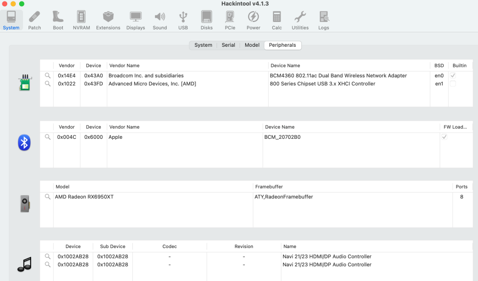
Task: Click the ATY,RadeonFramebuffer value
Action: pos(283,197)
